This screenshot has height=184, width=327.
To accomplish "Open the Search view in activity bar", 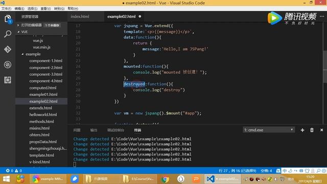I will 8,34.
